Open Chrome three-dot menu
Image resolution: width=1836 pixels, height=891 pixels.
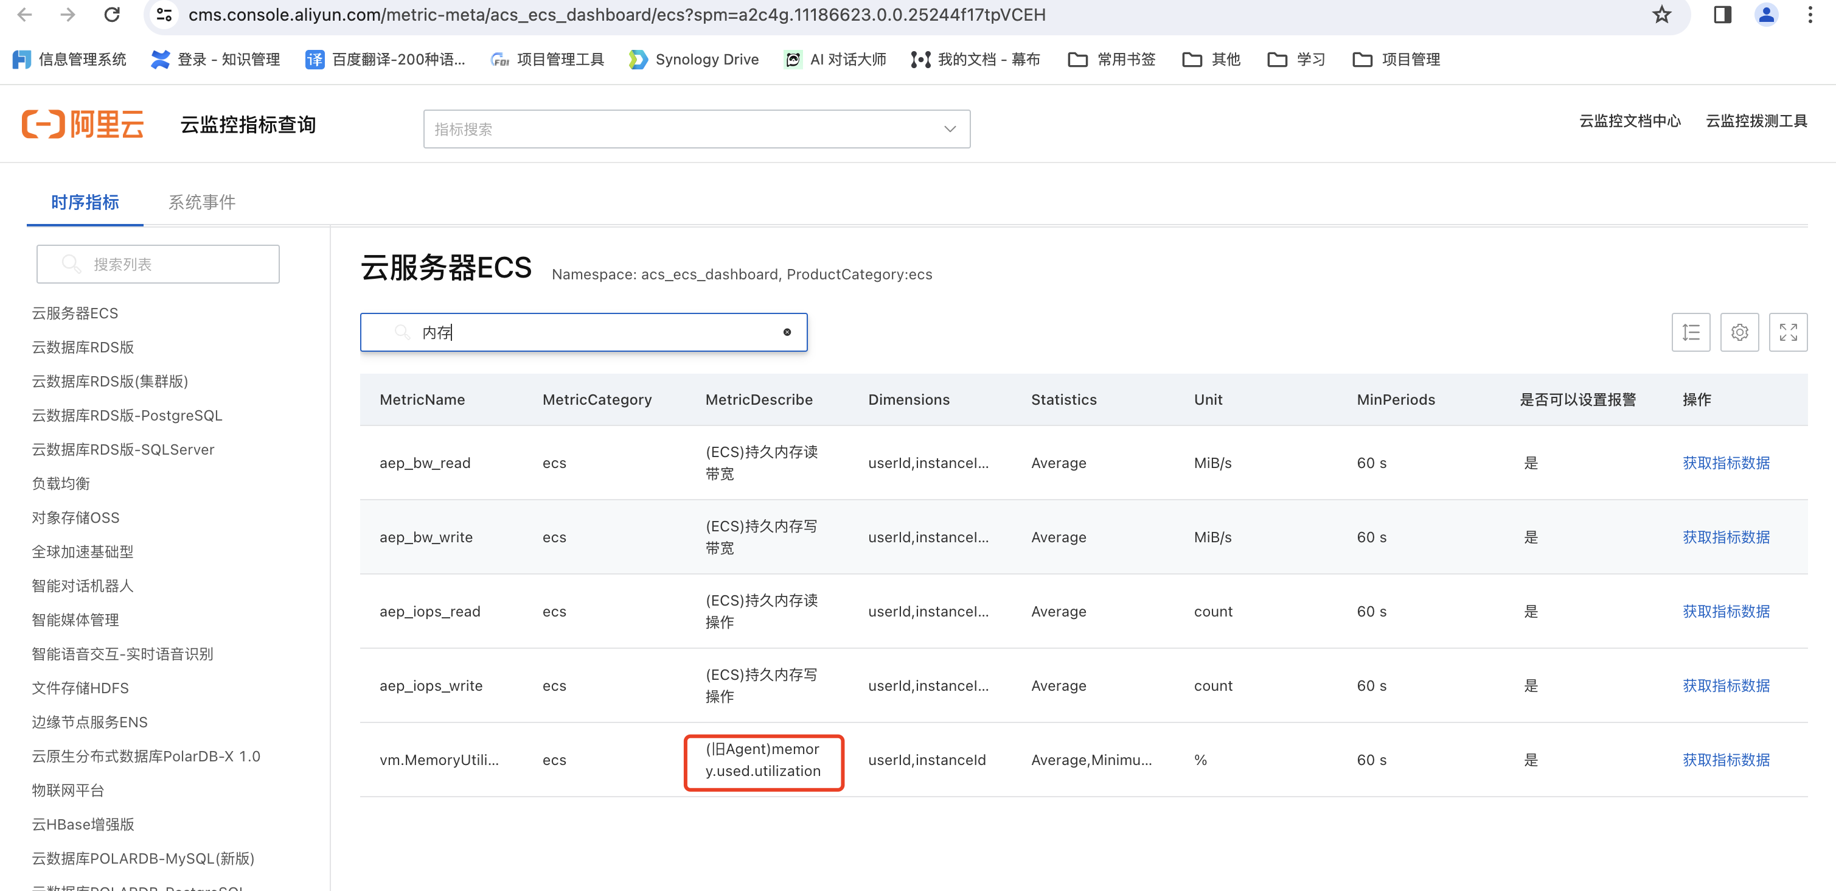(1810, 15)
